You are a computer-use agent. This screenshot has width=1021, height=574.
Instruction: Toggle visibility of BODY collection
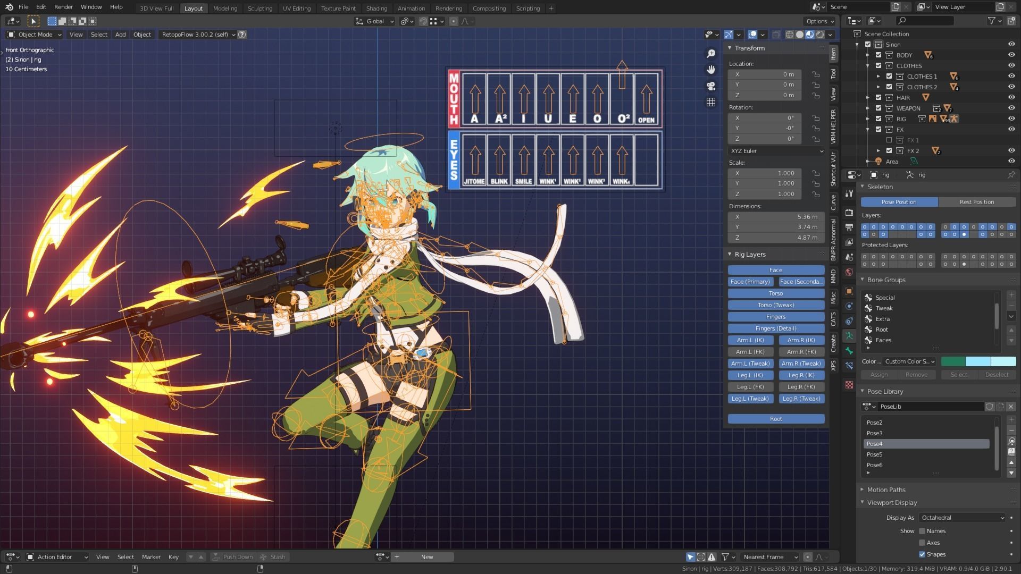coord(1011,55)
